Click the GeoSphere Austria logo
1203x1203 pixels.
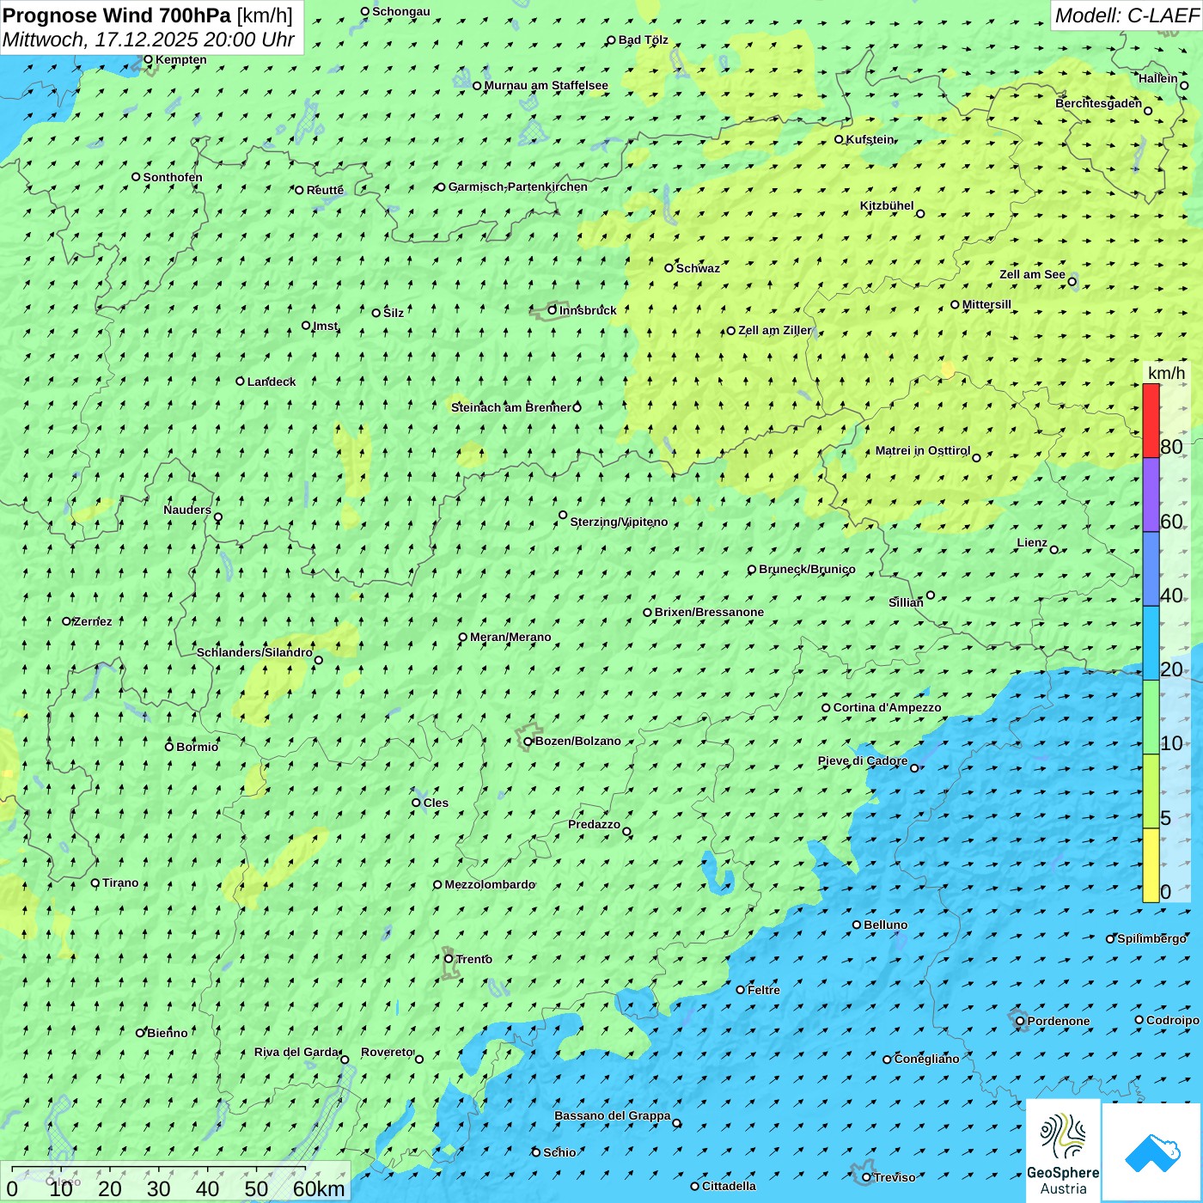click(x=1063, y=1151)
